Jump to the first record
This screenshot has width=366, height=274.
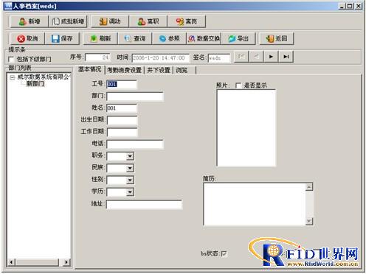[241, 57]
